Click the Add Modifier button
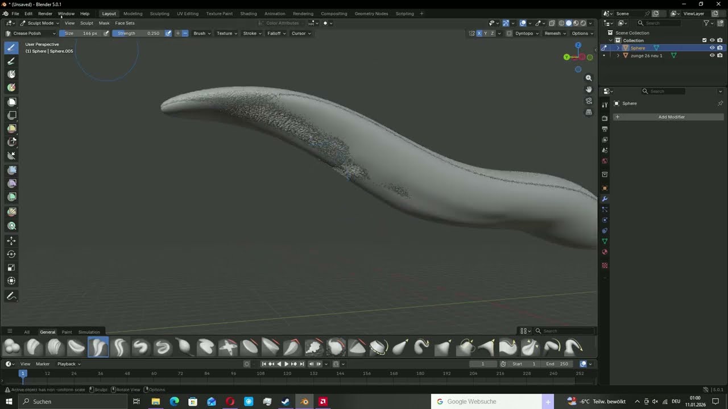Viewport: 728px width, 409px height. click(x=668, y=117)
